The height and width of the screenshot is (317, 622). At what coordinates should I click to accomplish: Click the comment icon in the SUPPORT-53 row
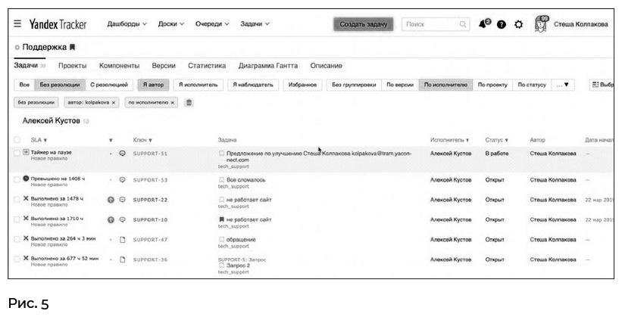[x=122, y=179]
